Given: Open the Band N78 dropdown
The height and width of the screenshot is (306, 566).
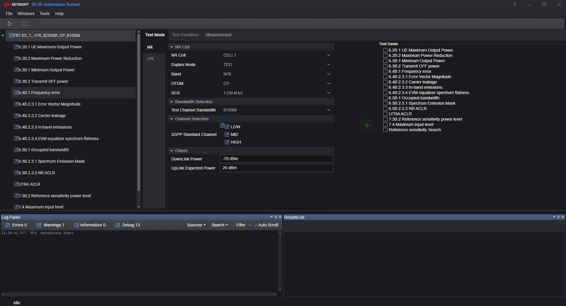Looking at the screenshot, I should [328, 74].
